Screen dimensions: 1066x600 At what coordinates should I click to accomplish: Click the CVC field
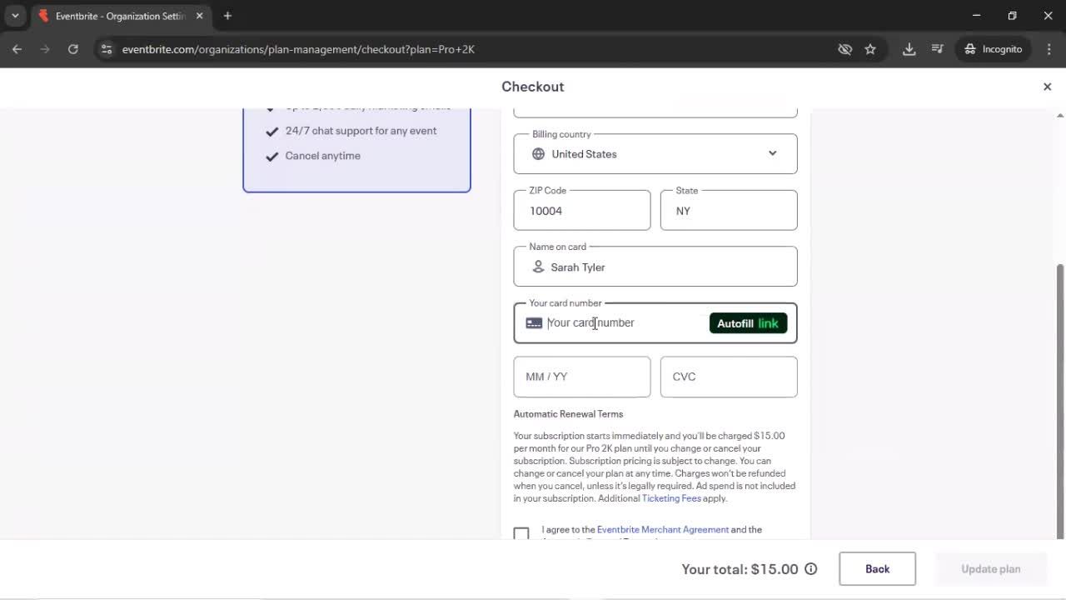pyautogui.click(x=729, y=377)
